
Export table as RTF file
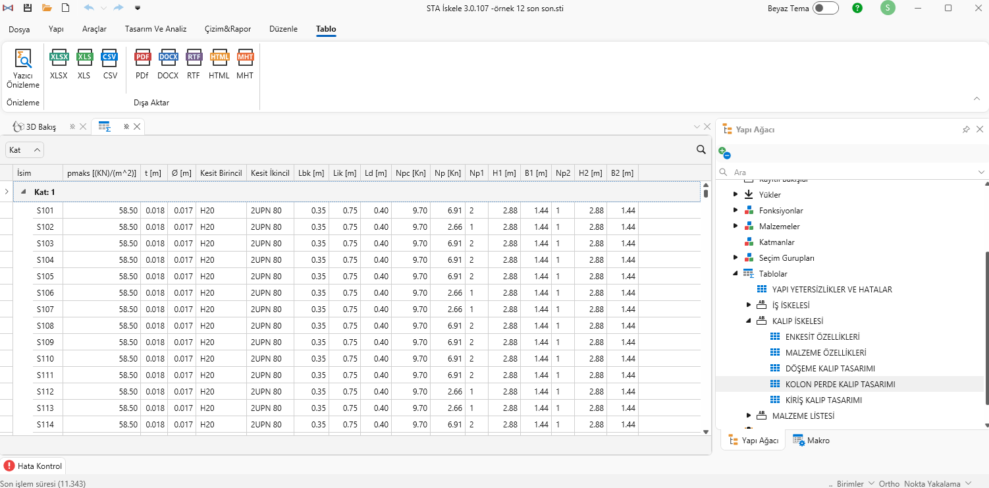[194, 65]
